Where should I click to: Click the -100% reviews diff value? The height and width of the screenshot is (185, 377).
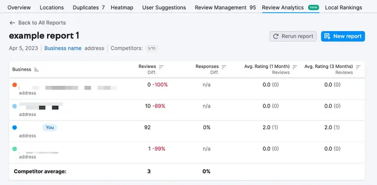pos(160,84)
